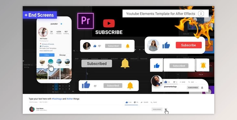The height and width of the screenshot is (120, 237).
Task: Open the third story highlight circle on phone
Action: pos(59,62)
